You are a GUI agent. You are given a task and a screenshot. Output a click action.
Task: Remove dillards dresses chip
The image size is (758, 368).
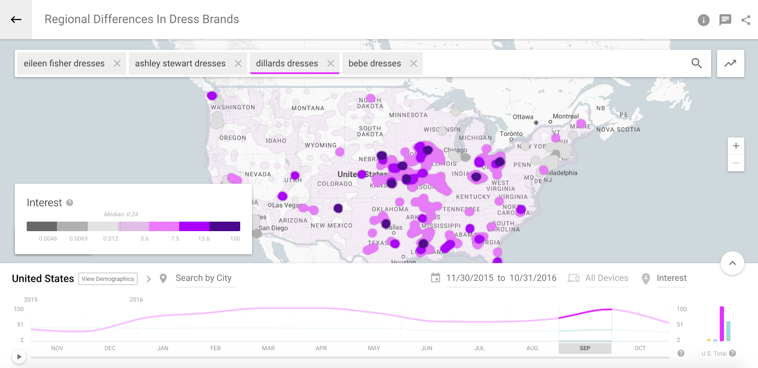pyautogui.click(x=331, y=63)
